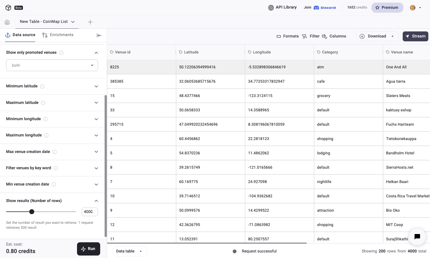Open the chat support bubble
Viewport: 430px width, 258px height.
(x=417, y=237)
